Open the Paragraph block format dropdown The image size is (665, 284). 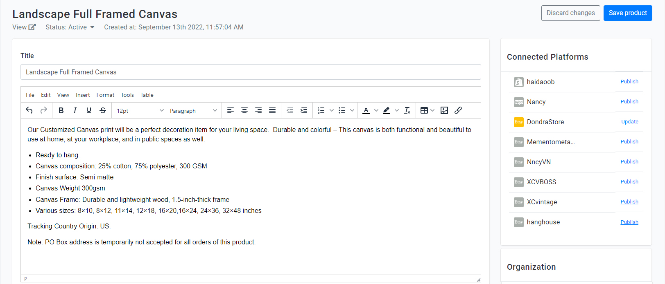tap(193, 111)
